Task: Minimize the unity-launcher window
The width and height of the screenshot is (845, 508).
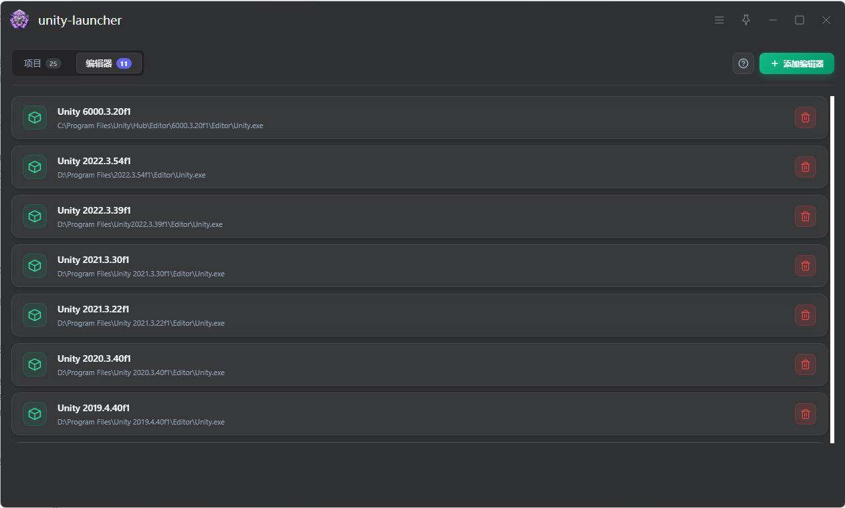Action: tap(773, 20)
